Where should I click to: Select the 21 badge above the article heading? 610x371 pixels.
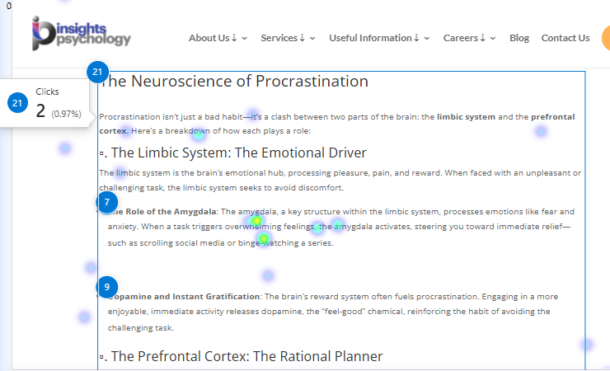[97, 72]
